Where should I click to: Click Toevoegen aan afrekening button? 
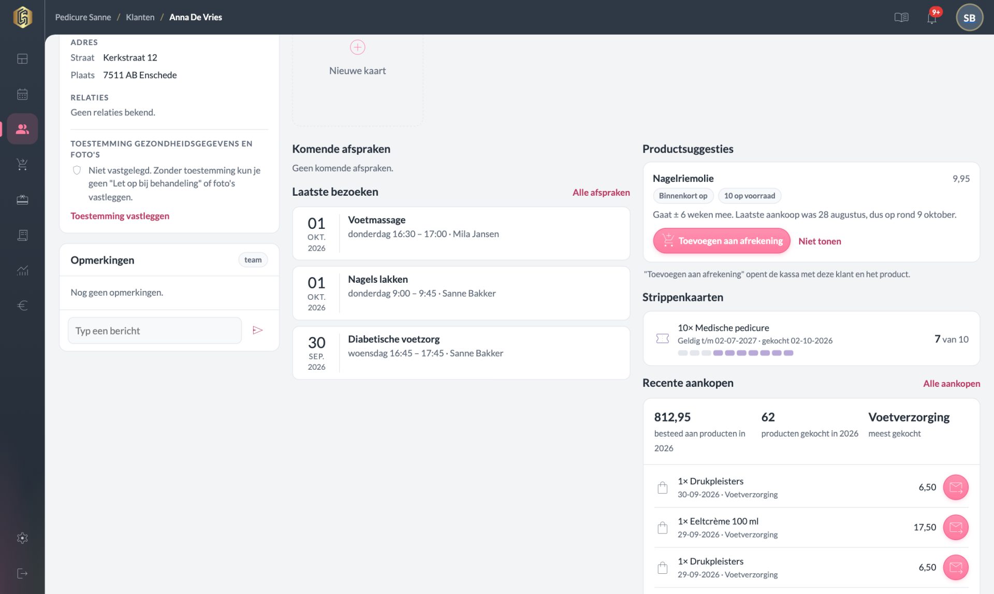[x=722, y=241]
